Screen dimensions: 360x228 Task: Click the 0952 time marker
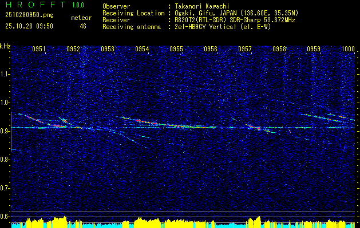point(73,48)
